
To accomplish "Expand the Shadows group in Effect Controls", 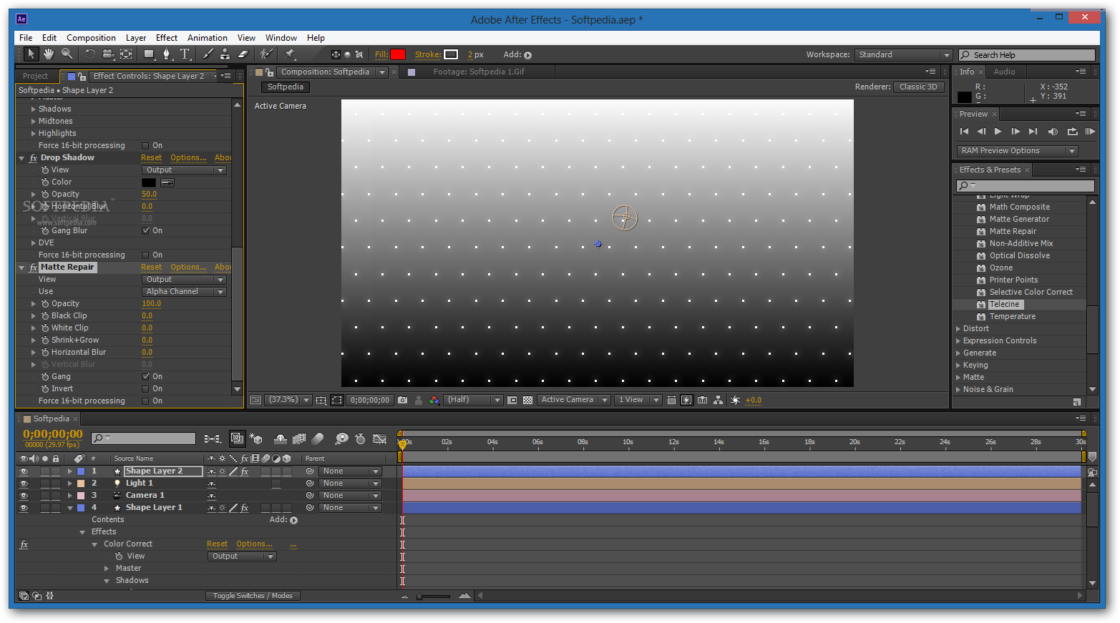I will coord(33,109).
